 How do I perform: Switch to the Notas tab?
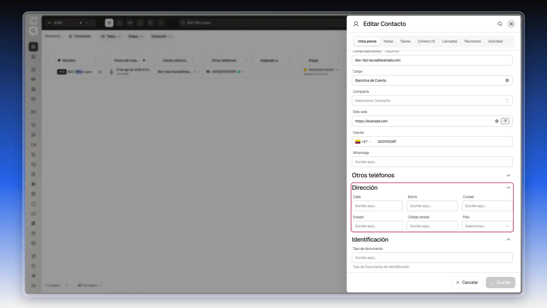tap(388, 41)
